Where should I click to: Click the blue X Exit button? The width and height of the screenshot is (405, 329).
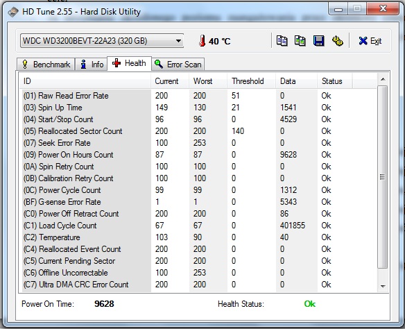point(370,41)
